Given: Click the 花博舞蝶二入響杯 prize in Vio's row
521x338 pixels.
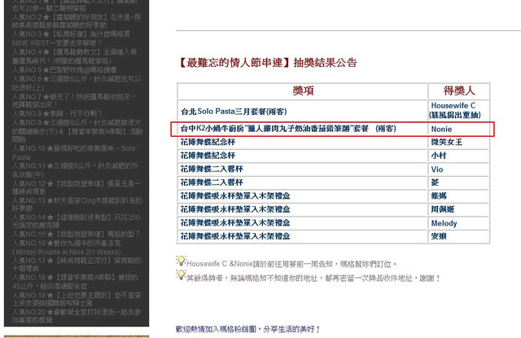Looking at the screenshot, I should pyautogui.click(x=302, y=169).
